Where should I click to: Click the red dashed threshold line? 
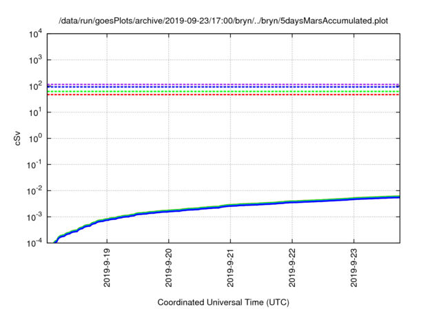pyautogui.click(x=223, y=94)
